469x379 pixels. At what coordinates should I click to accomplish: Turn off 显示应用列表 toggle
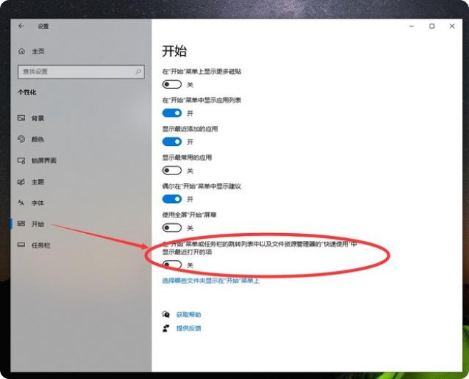point(172,113)
